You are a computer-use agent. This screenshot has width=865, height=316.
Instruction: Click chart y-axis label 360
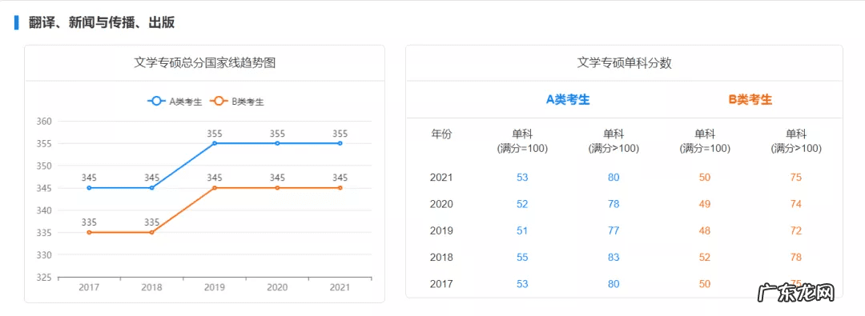pyautogui.click(x=44, y=122)
